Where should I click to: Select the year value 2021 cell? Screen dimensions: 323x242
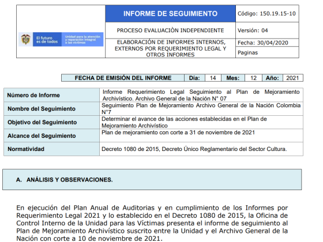[292, 78]
